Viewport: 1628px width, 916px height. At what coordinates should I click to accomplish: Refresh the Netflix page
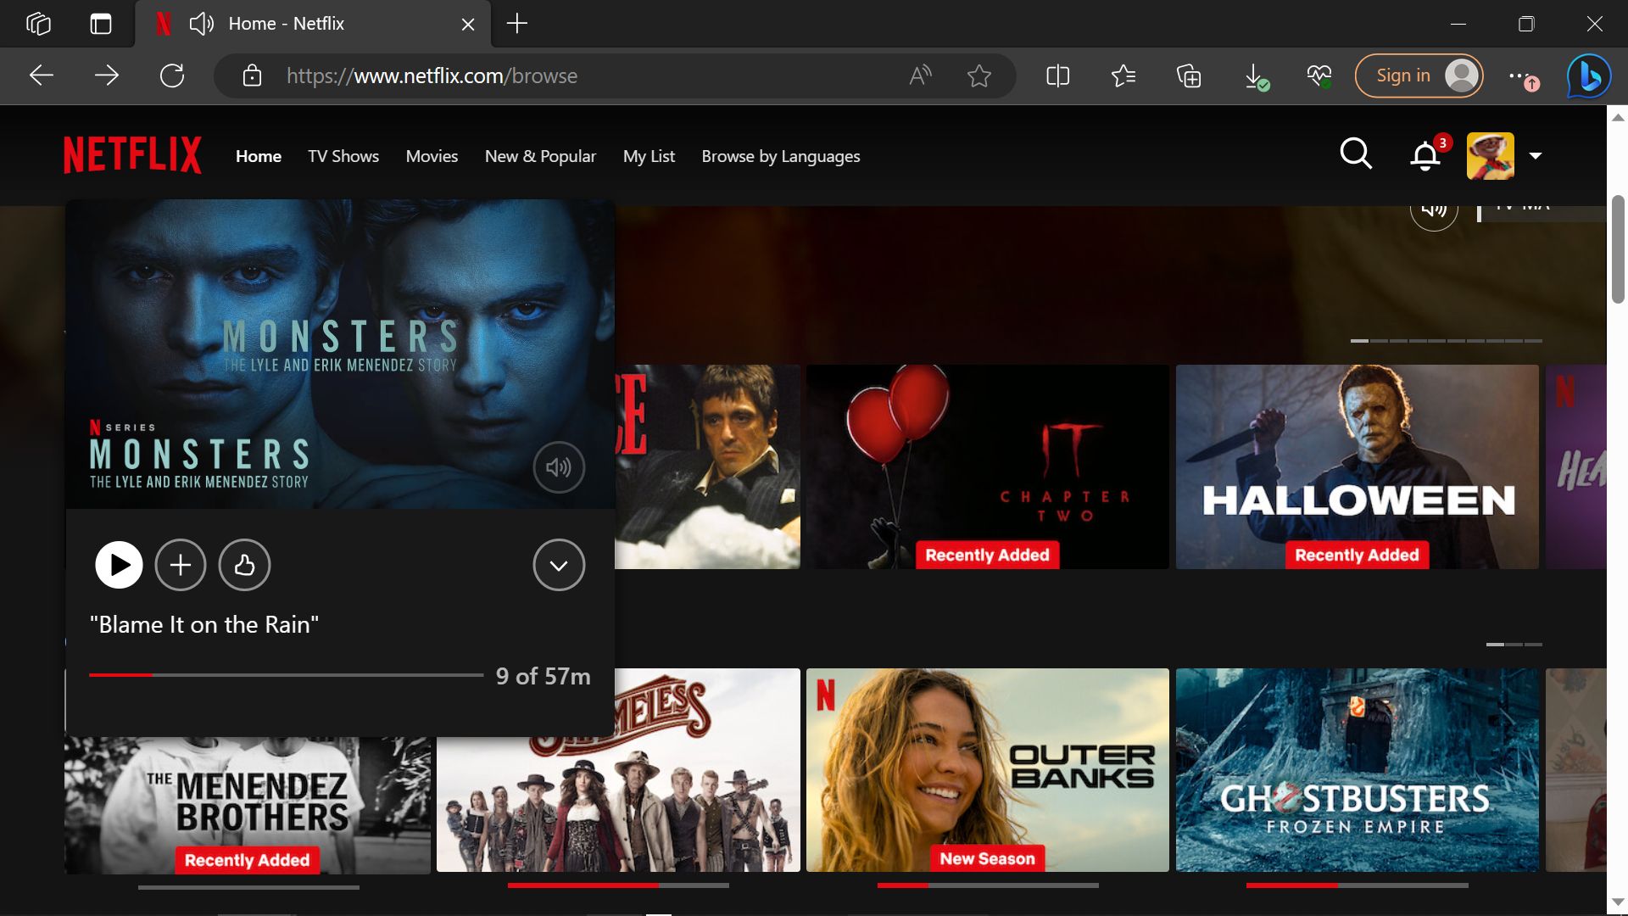point(172,76)
